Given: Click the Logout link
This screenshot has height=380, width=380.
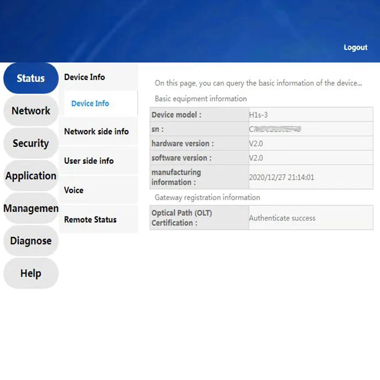Looking at the screenshot, I should click(355, 47).
